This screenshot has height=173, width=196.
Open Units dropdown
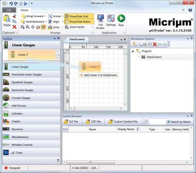coord(62,27)
